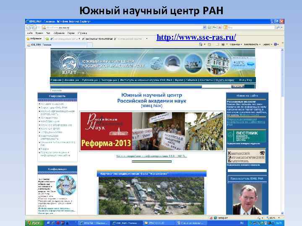The width and height of the screenshot is (302, 226).
Task: Click the Internet Explorer Back arrow
Action: click(x=29, y=28)
